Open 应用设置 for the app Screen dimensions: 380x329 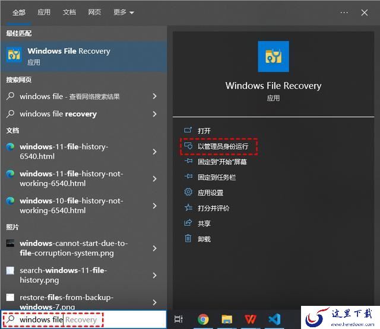click(210, 193)
